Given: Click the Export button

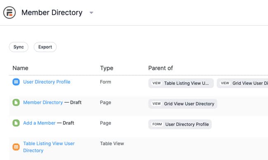Looking at the screenshot, I should (45, 47).
